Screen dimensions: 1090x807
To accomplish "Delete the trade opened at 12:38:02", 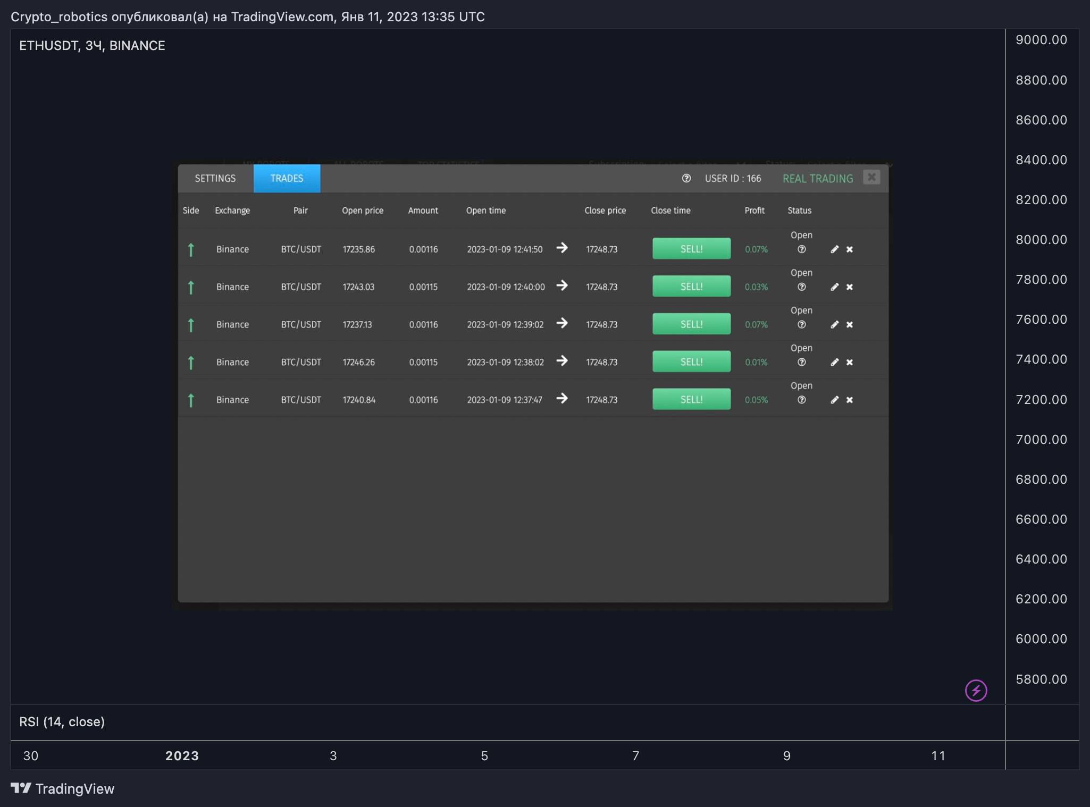I will point(850,363).
